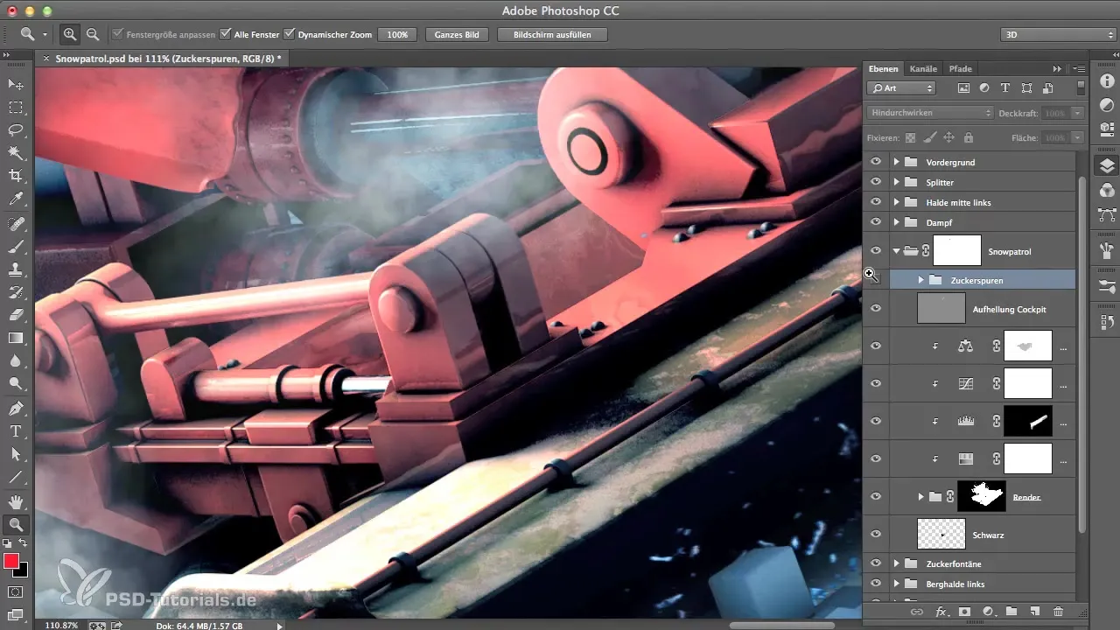This screenshot has width=1120, height=630.
Task: Hide the Aufhellung Cockpit layer
Action: tap(876, 309)
